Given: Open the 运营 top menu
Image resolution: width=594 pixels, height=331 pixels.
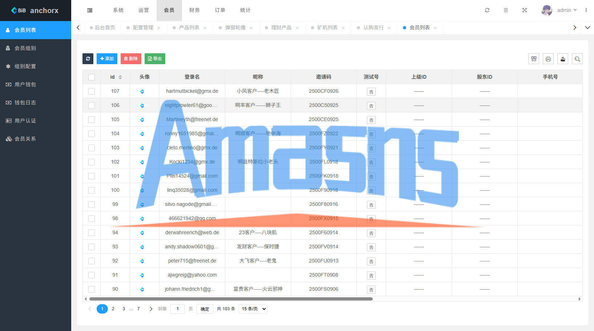Looking at the screenshot, I should coord(144,10).
